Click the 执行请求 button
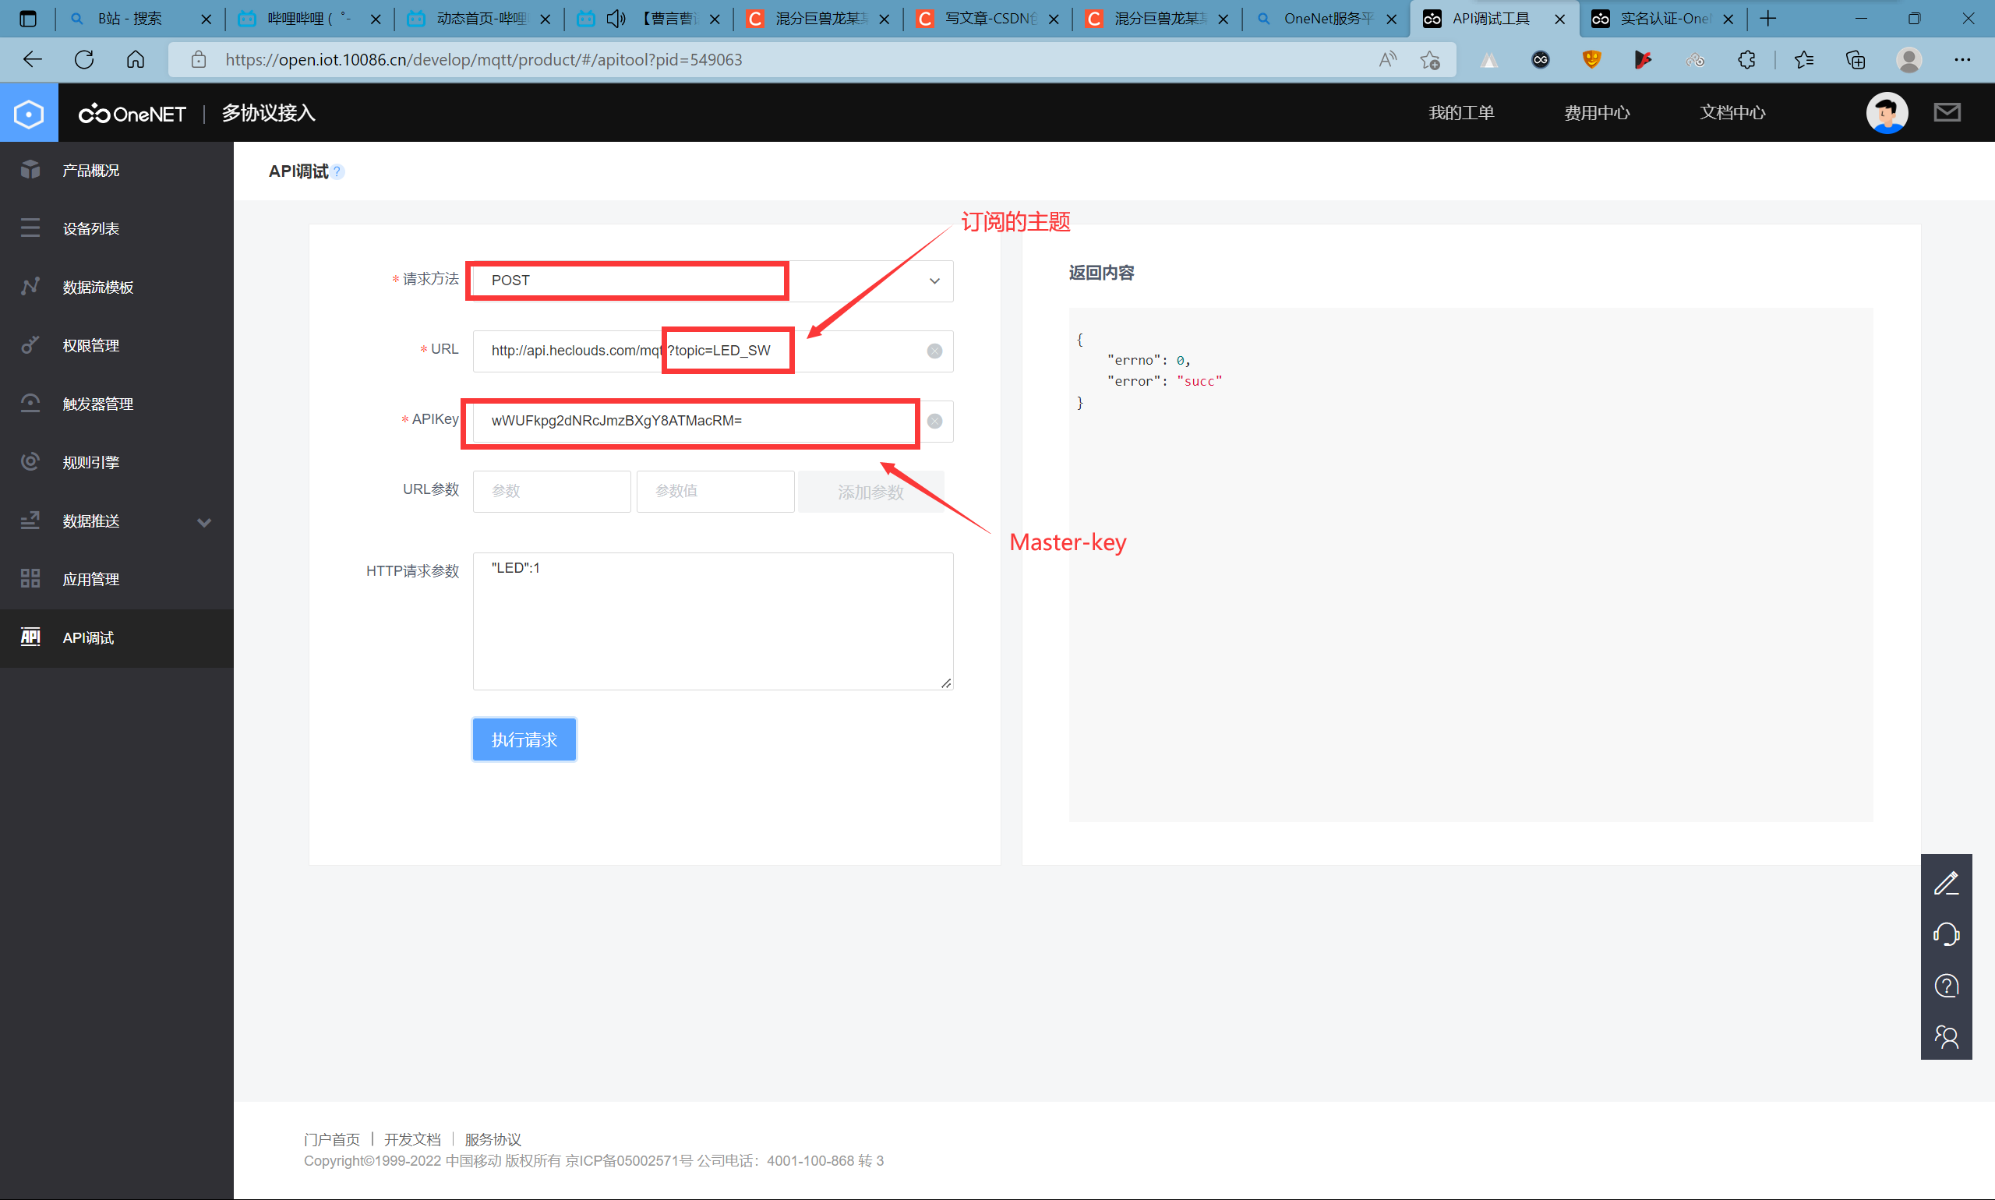This screenshot has width=1995, height=1200. (x=524, y=739)
